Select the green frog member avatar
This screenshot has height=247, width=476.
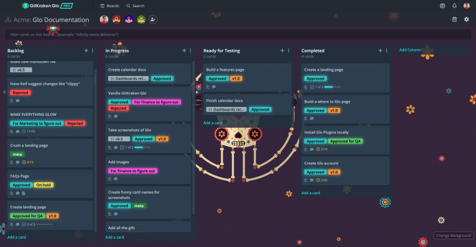tap(141, 20)
